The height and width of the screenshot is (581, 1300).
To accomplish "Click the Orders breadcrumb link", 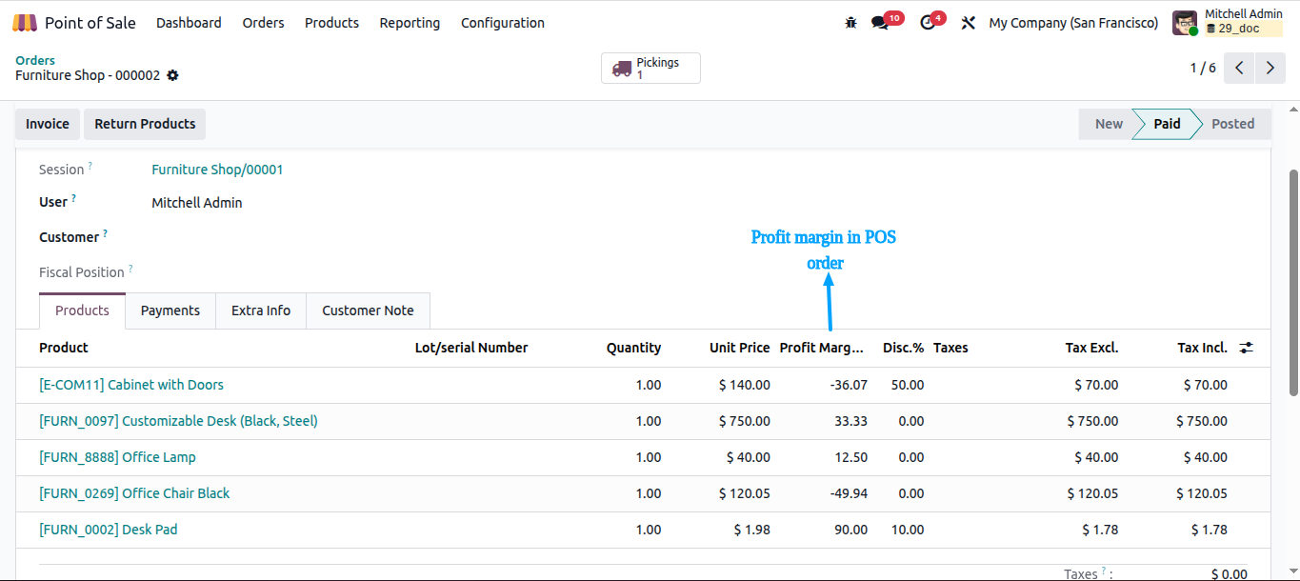I will click(x=35, y=60).
